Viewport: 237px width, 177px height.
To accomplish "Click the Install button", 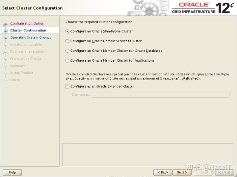I will [203, 172].
